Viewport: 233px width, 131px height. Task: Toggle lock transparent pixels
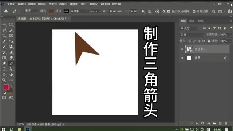pyautogui.click(x=190, y=41)
